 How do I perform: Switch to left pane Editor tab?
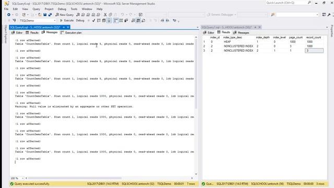tap(17, 32)
